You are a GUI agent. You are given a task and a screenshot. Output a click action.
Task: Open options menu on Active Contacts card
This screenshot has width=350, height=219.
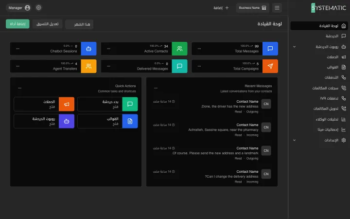pyautogui.click(x=108, y=49)
